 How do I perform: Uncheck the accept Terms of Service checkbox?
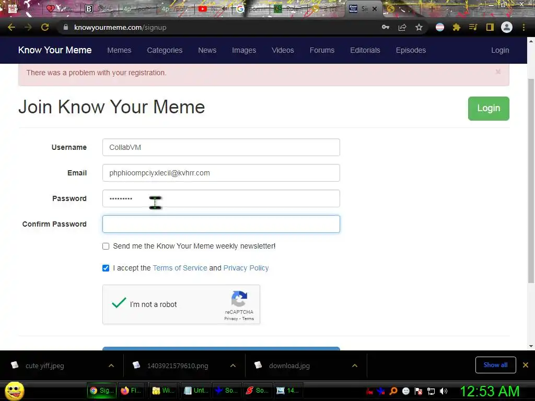106,268
